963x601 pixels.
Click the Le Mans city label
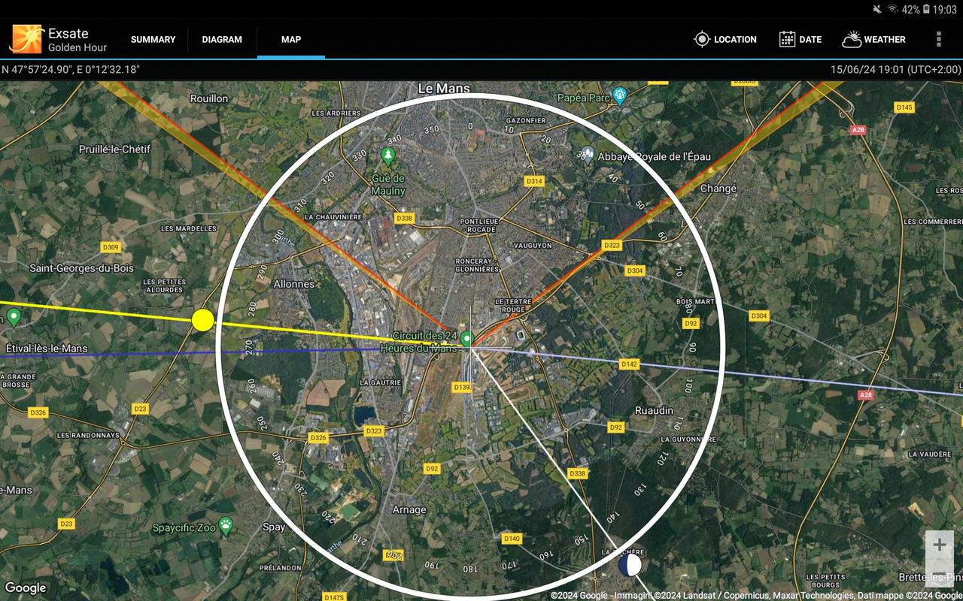click(444, 88)
